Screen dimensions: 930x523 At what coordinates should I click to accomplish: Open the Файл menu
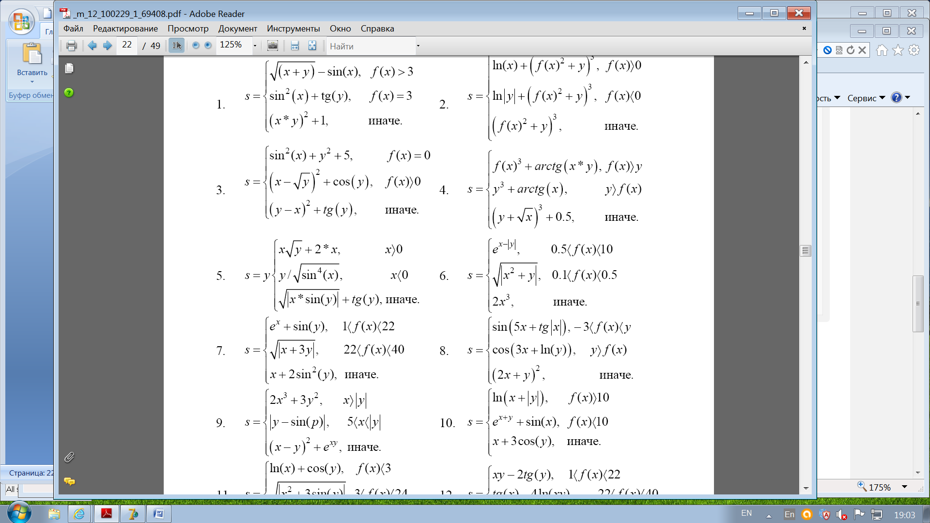coord(73,29)
